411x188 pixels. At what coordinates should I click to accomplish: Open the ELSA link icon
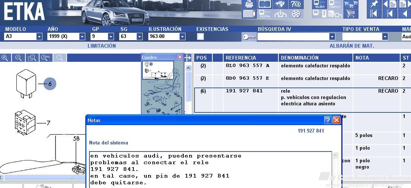click(320, 4)
